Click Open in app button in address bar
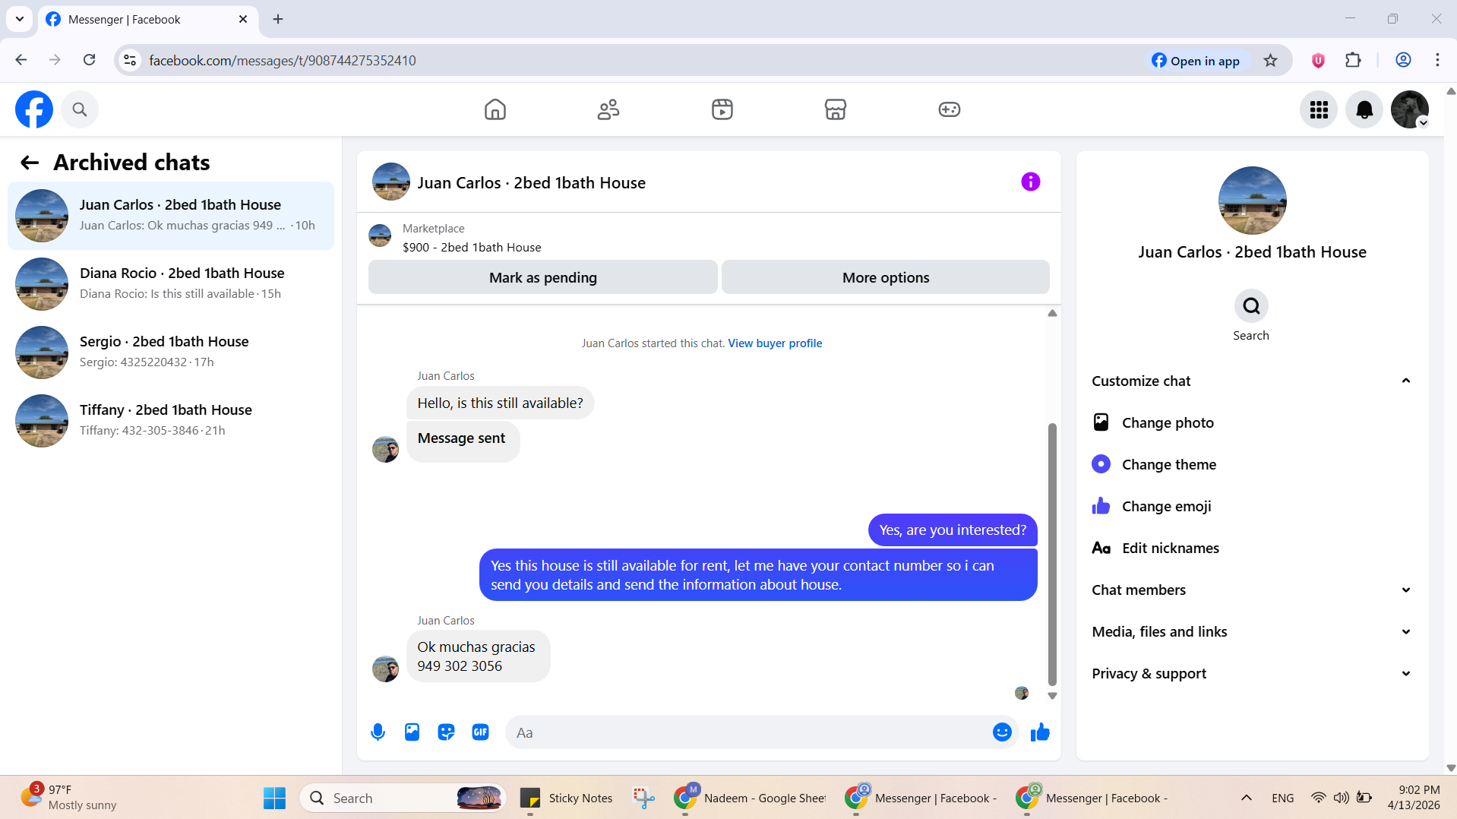The height and width of the screenshot is (819, 1457). (1196, 61)
